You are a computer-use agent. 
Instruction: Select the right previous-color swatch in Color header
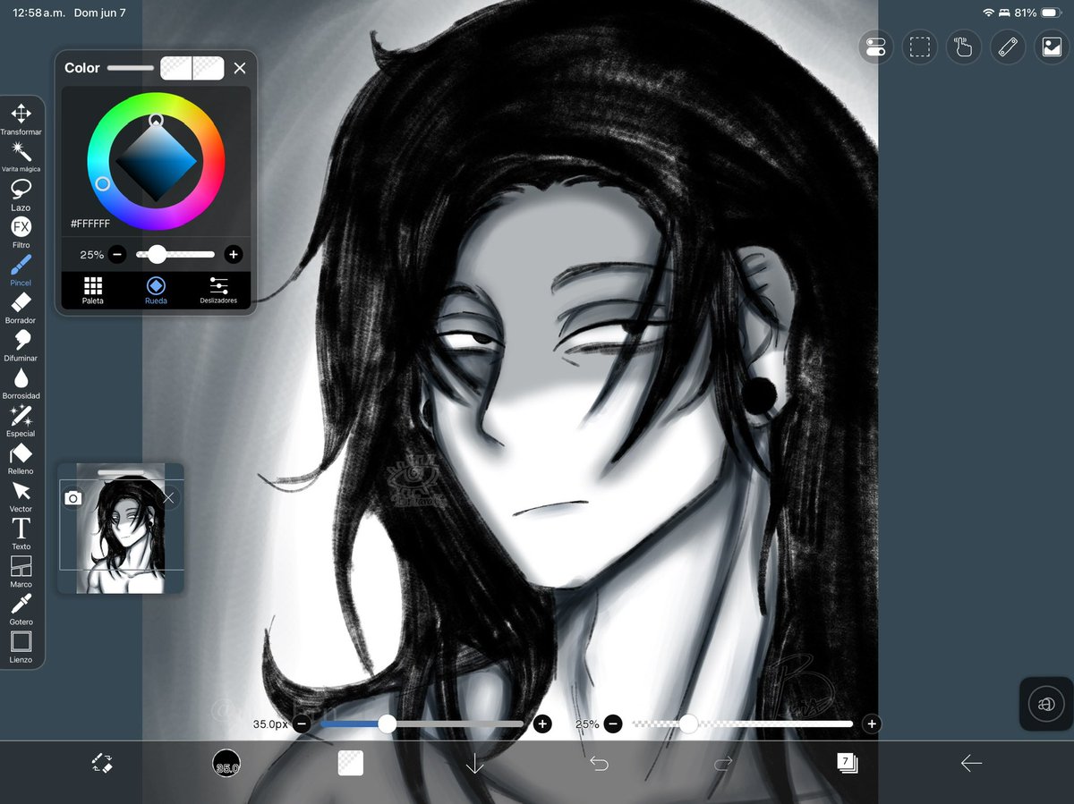[209, 68]
